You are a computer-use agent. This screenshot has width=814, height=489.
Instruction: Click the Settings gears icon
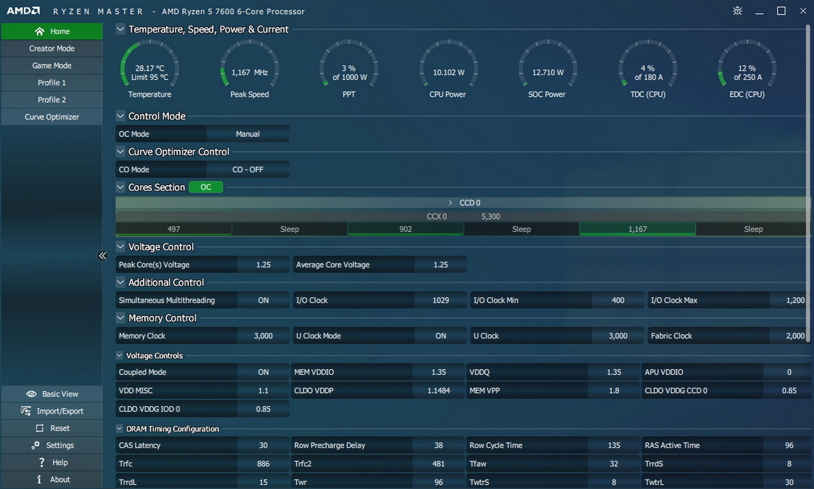tap(35, 445)
